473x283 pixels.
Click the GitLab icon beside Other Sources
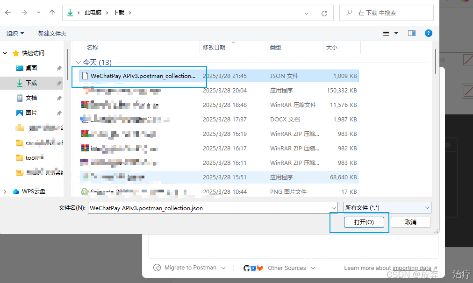tap(260, 268)
